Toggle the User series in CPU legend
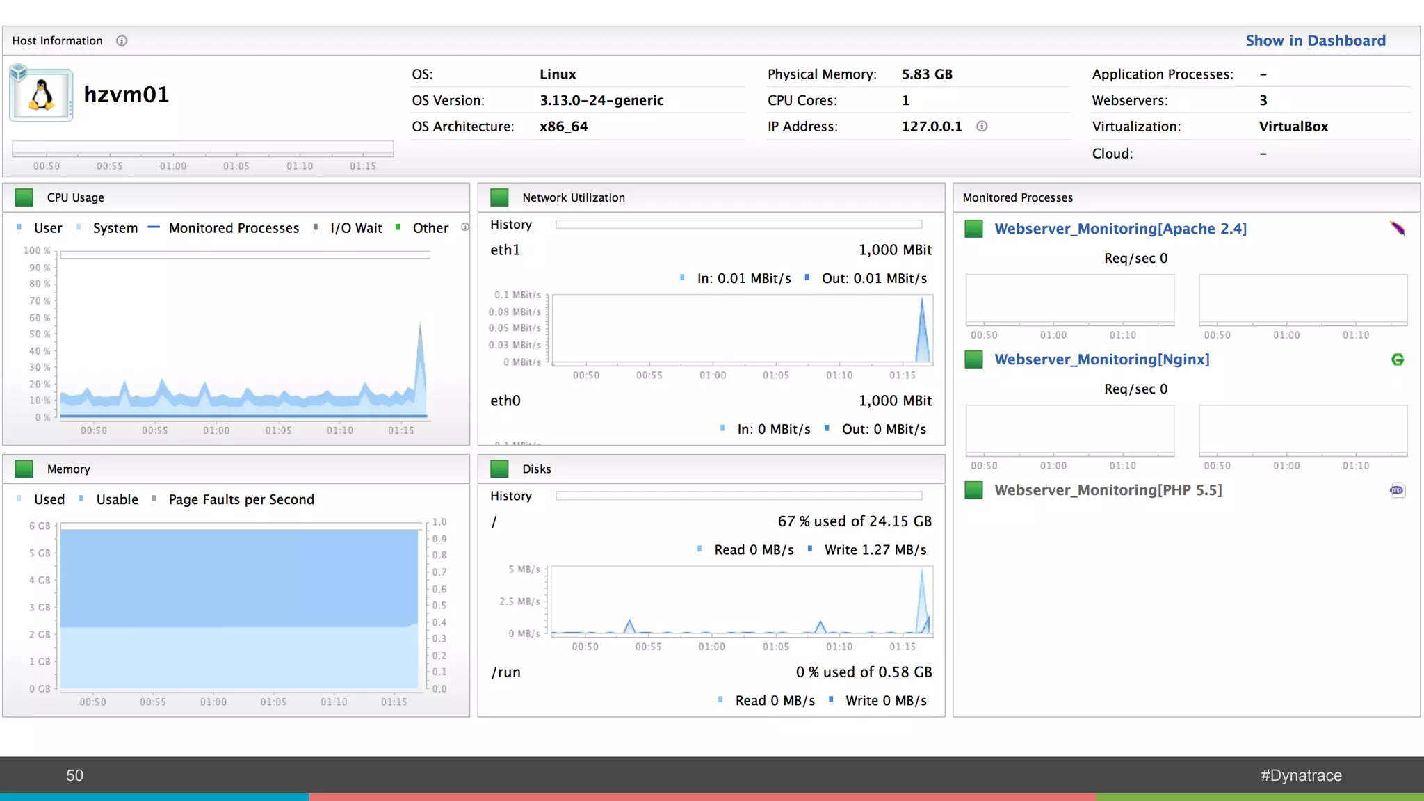Screen dimensions: 1424x801 (40, 228)
